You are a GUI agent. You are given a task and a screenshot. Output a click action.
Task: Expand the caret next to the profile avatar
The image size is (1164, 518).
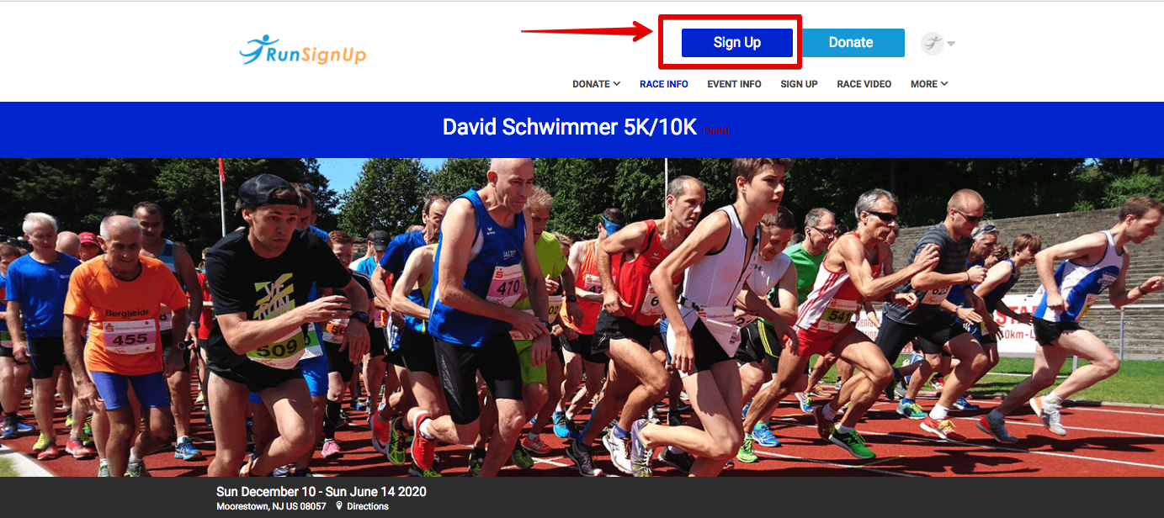(951, 44)
